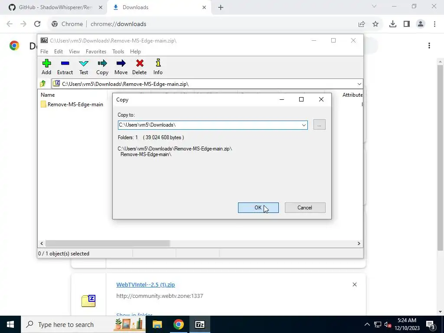This screenshot has width=444, height=333.
Task: Open Chrome downloads tray icon
Action: 393,24
